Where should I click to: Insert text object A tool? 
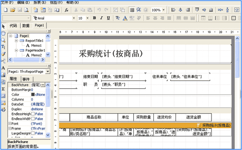click(x=3, y=68)
